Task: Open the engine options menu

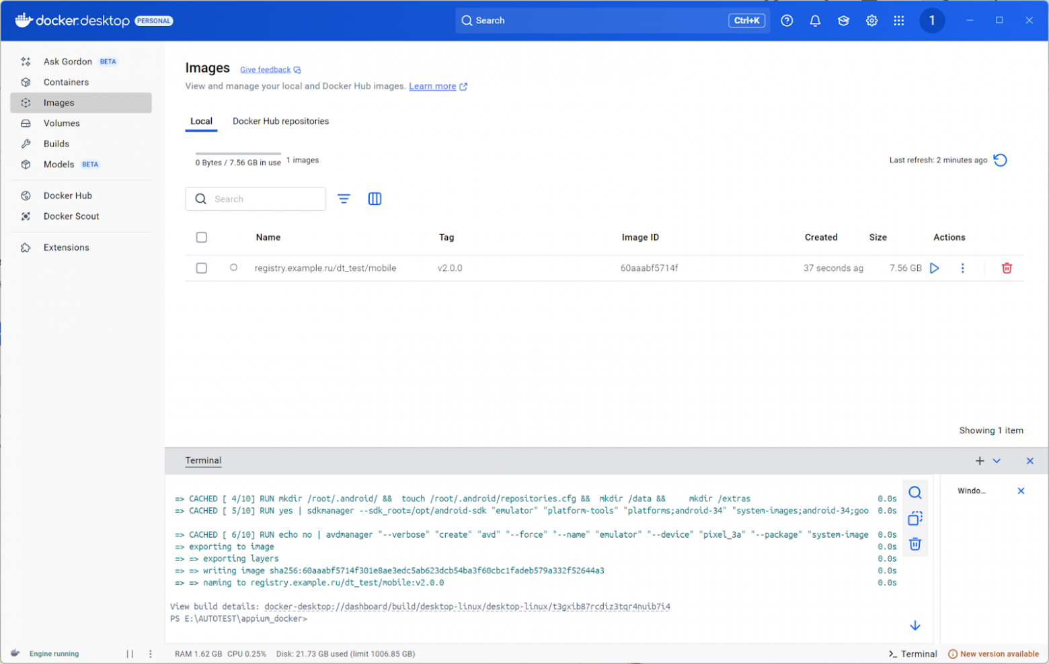Action: (151, 654)
